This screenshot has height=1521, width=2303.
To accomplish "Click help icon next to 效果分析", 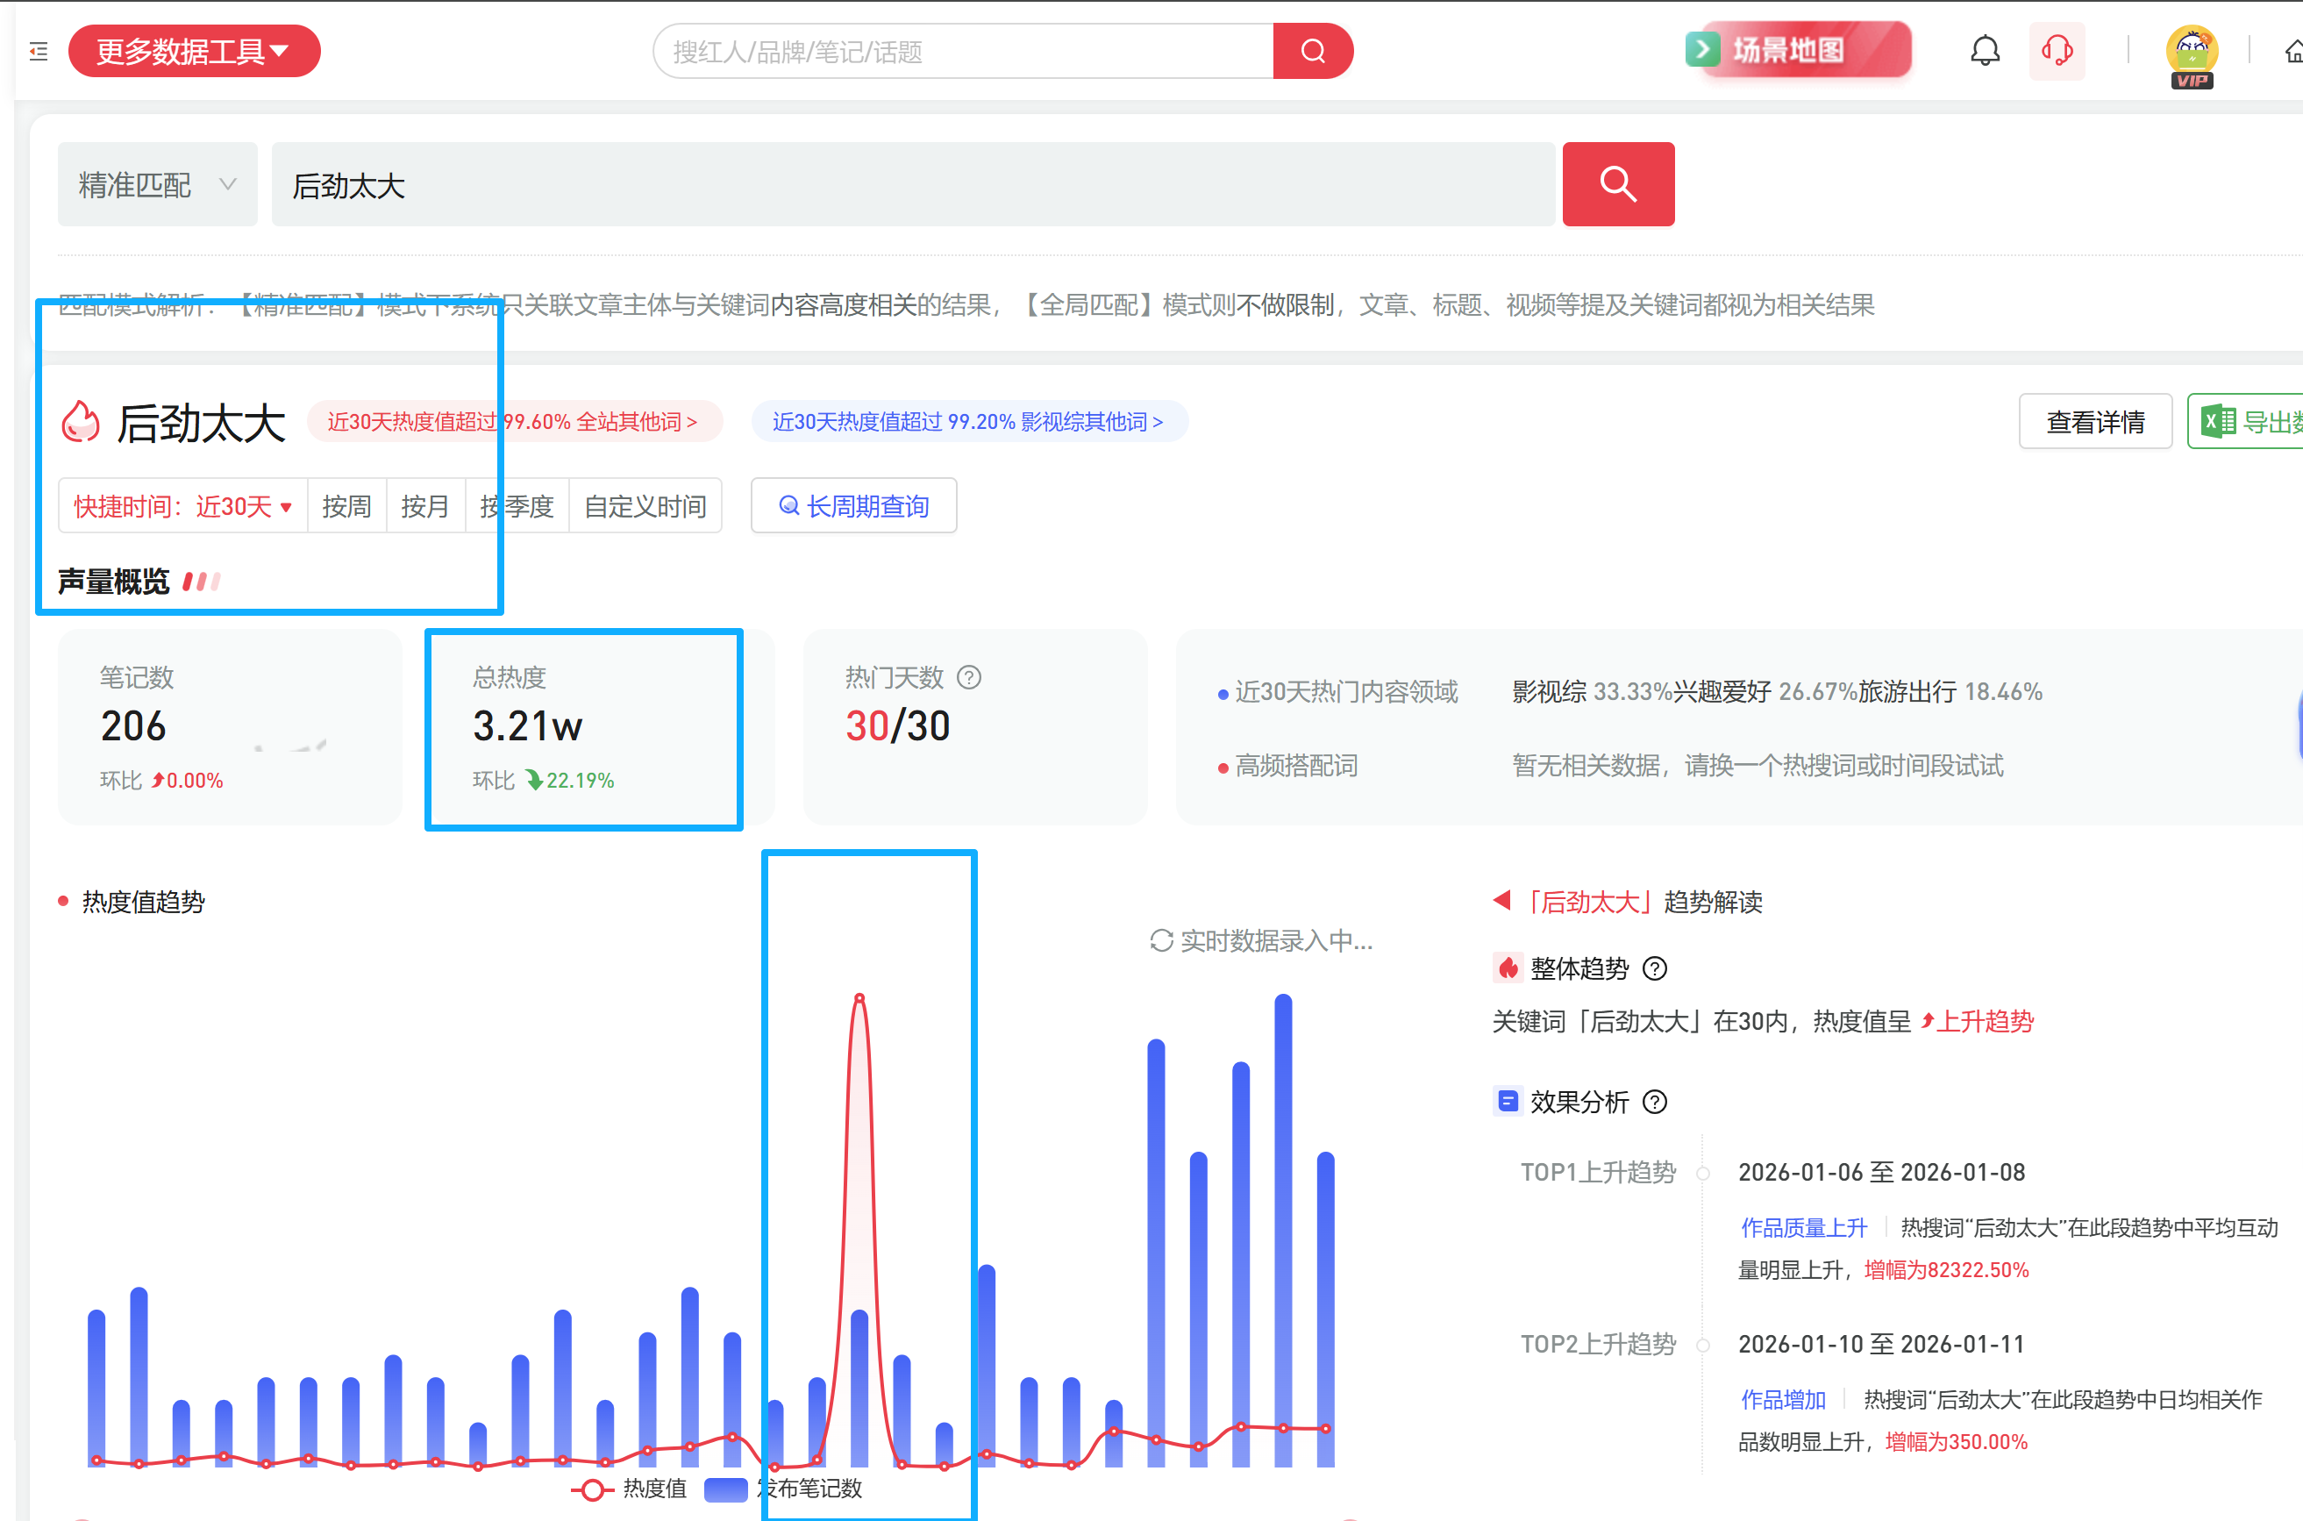I will (x=1654, y=1102).
